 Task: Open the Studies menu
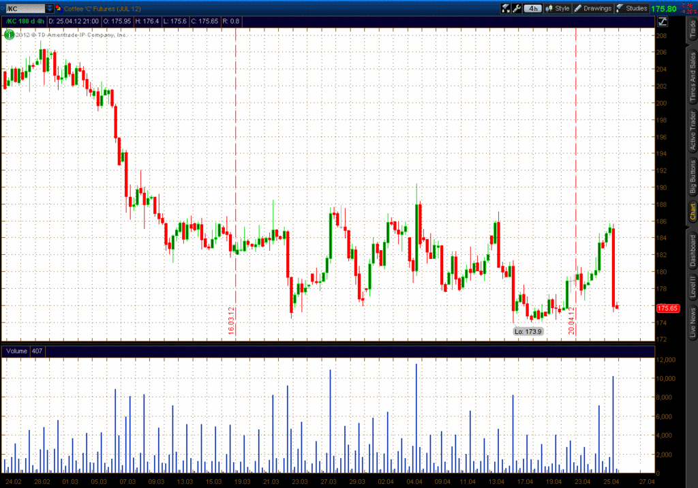pyautogui.click(x=631, y=8)
